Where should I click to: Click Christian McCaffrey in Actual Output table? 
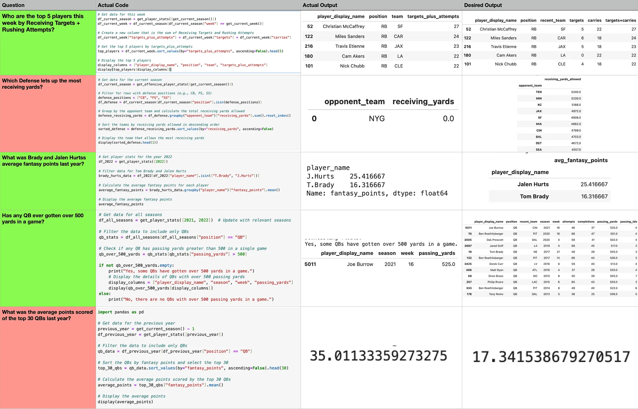pyautogui.click(x=343, y=26)
